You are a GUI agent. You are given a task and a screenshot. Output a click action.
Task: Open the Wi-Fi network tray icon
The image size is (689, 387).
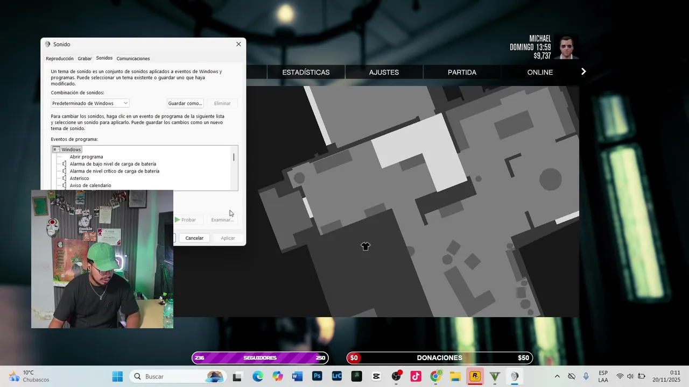point(620,376)
